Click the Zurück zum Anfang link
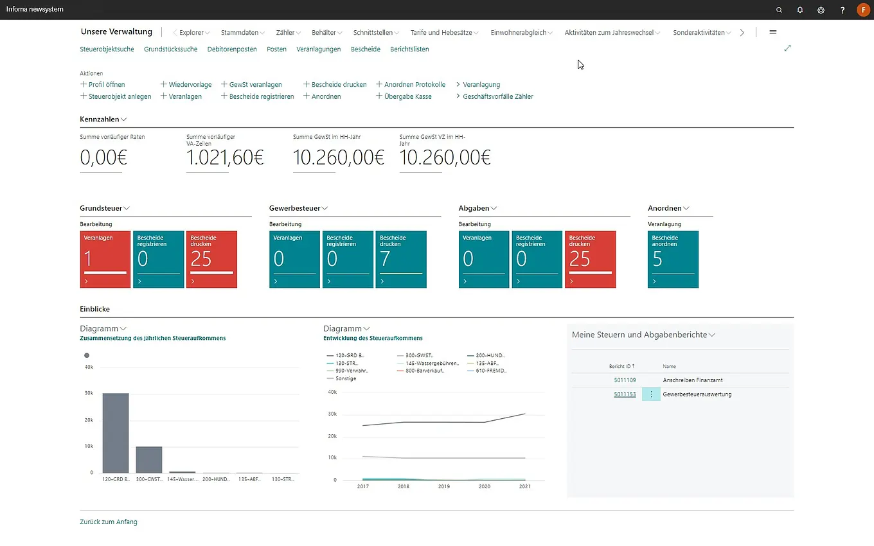Screen dimensions: 874x546 point(108,522)
